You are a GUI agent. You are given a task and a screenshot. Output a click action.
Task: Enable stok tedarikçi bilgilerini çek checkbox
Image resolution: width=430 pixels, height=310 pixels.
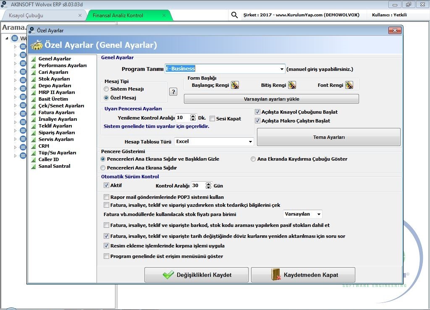pos(106,205)
